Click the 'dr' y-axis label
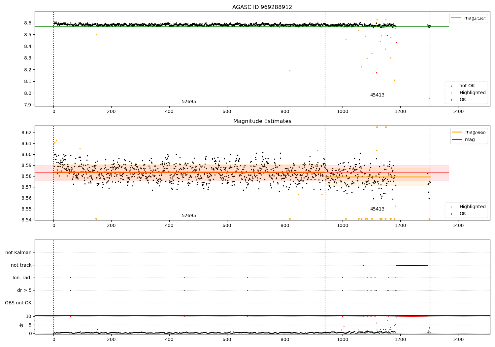Screen dimensions: 495x347 tap(21, 325)
